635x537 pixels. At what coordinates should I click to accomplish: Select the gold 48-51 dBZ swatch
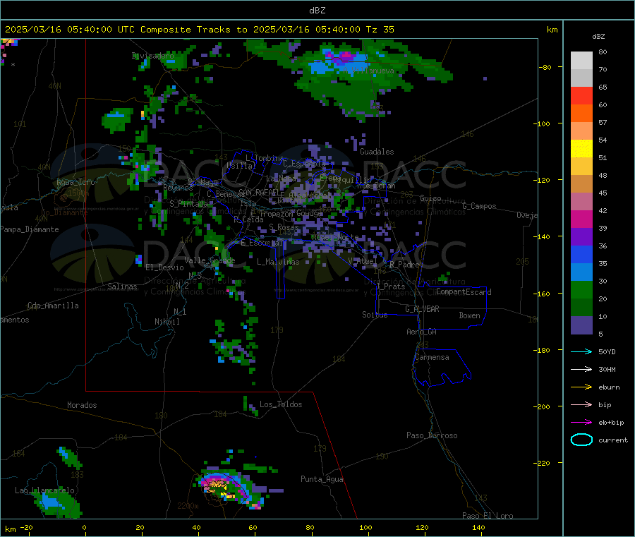581,167
